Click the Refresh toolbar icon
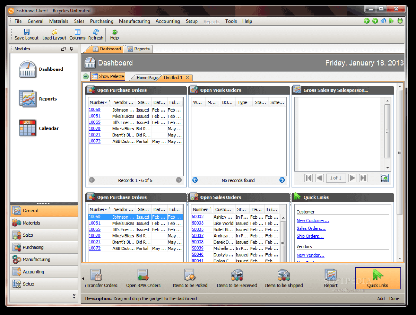This screenshot has width=416, height=315. click(x=96, y=34)
